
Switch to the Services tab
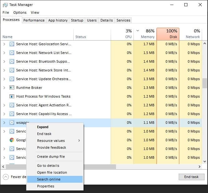point(123,20)
